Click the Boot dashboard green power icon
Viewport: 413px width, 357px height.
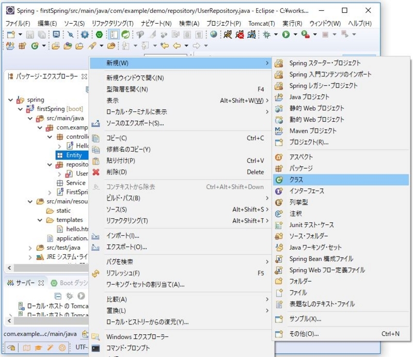(x=99, y=35)
